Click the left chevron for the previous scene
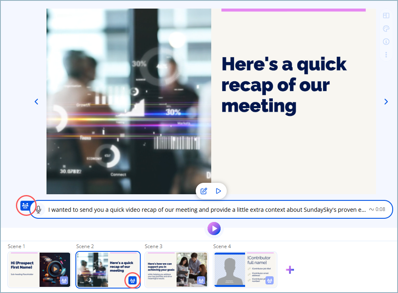Viewport: 398px width, 293px height. (x=36, y=102)
